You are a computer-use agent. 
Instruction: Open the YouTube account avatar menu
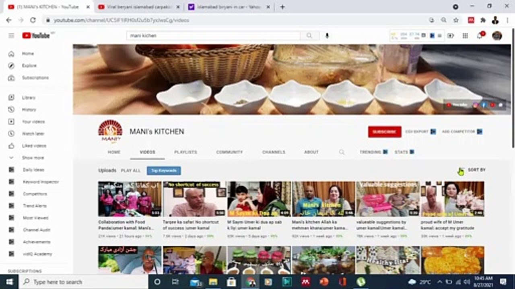point(497,36)
